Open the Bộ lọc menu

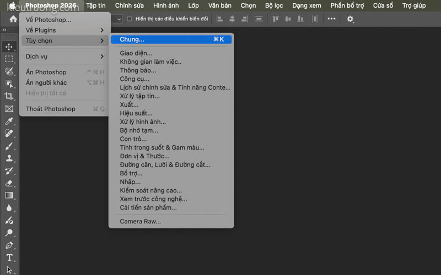pos(274,5)
